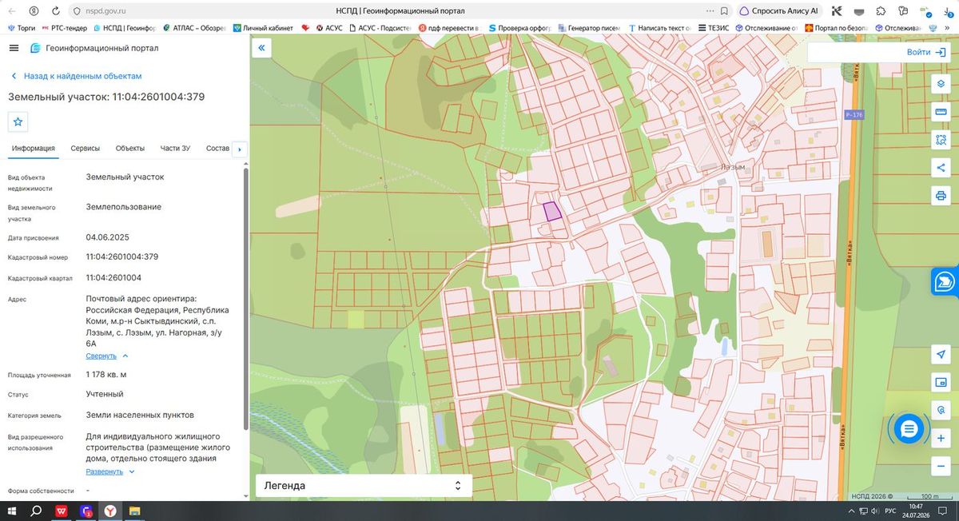Click cadastral quarter 11:04:2601004 value

[113, 278]
